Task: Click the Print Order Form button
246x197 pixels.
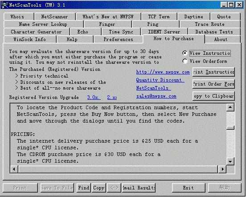Action: pos(213,84)
